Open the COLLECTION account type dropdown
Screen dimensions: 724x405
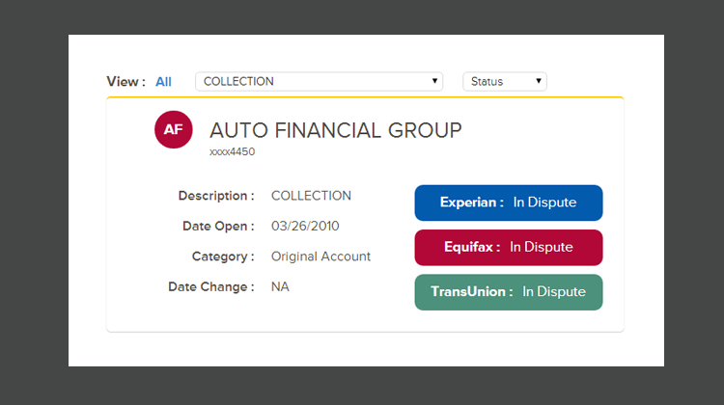[x=319, y=82]
